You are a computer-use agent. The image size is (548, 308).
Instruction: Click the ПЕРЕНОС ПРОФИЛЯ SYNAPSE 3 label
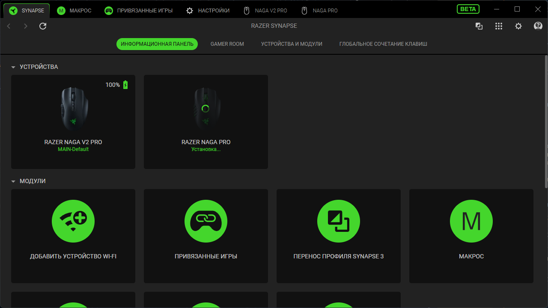(x=339, y=257)
